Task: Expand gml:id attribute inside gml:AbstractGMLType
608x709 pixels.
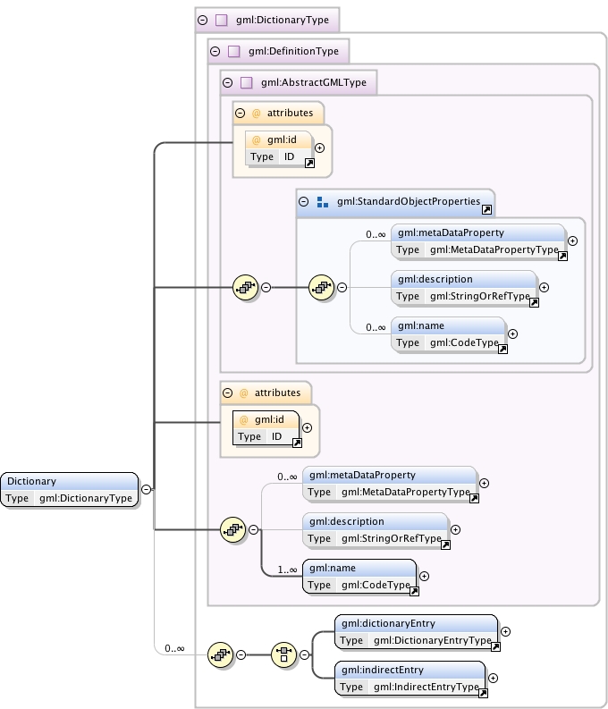Action: pos(319,148)
